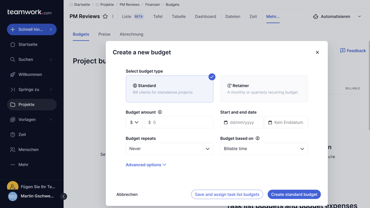Switch to the Preise tab
The width and height of the screenshot is (370, 208).
coord(104,34)
